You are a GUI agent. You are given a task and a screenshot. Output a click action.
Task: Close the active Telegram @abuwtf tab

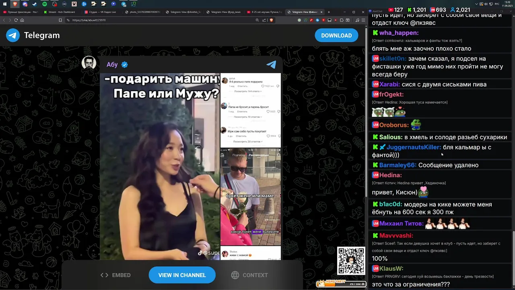coord(321,12)
